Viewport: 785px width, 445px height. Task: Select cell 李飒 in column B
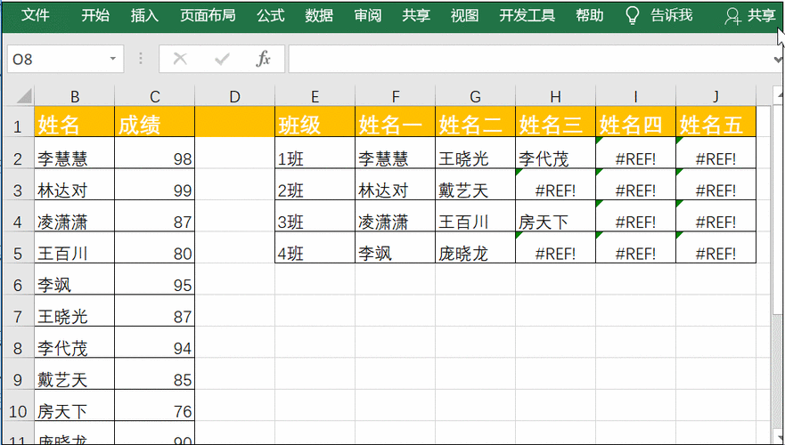[75, 279]
